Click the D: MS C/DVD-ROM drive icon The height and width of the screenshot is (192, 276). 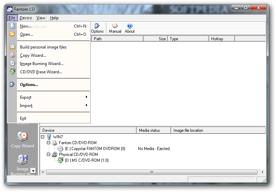tap(60, 160)
